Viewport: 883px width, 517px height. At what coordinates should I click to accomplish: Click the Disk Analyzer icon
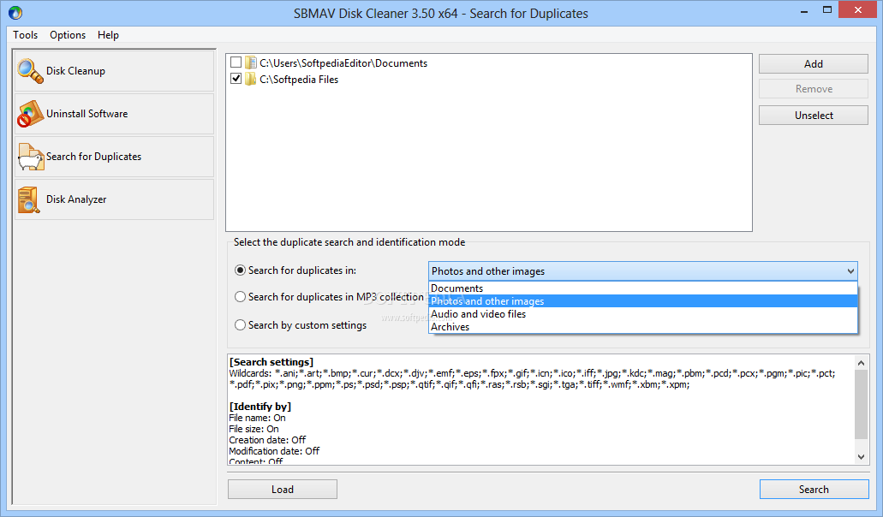pyautogui.click(x=29, y=199)
